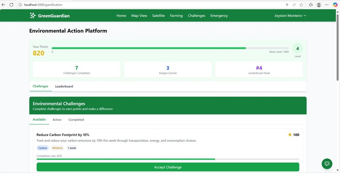Open the Farming page
The height and width of the screenshot is (173, 340).
tap(176, 16)
